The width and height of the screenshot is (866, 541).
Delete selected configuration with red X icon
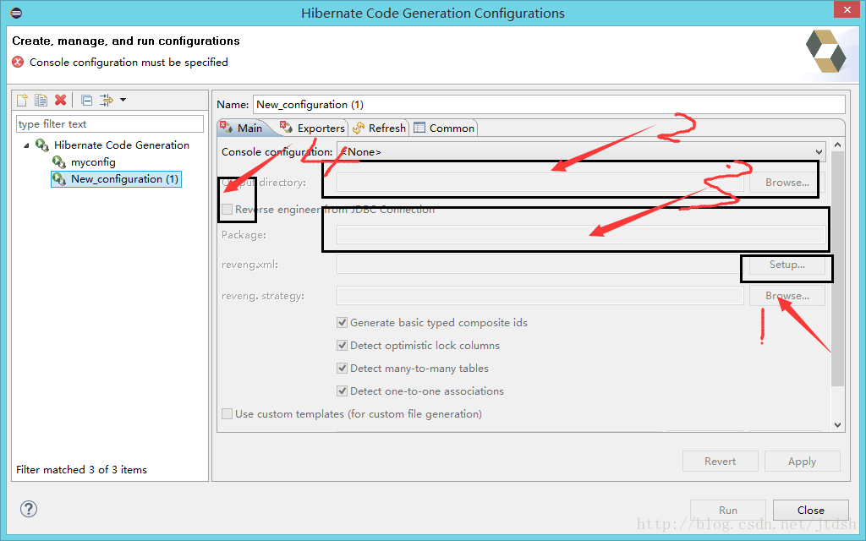coord(61,100)
